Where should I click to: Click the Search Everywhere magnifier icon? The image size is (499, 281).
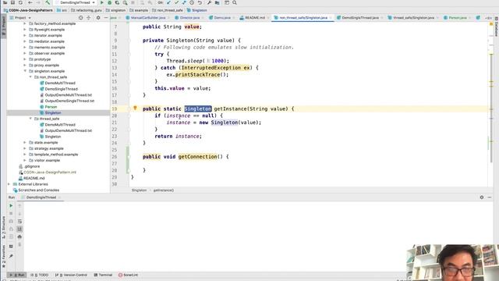pyautogui.click(x=235, y=2)
